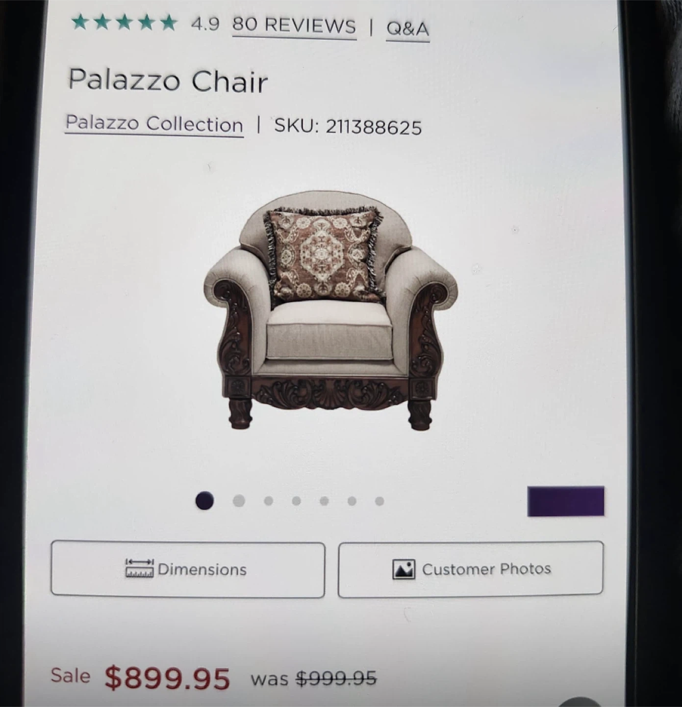682x707 pixels.
Task: Click the picture icon in Customer Photos
Action: 404,569
